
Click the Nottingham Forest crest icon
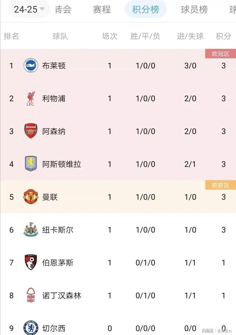(31, 295)
